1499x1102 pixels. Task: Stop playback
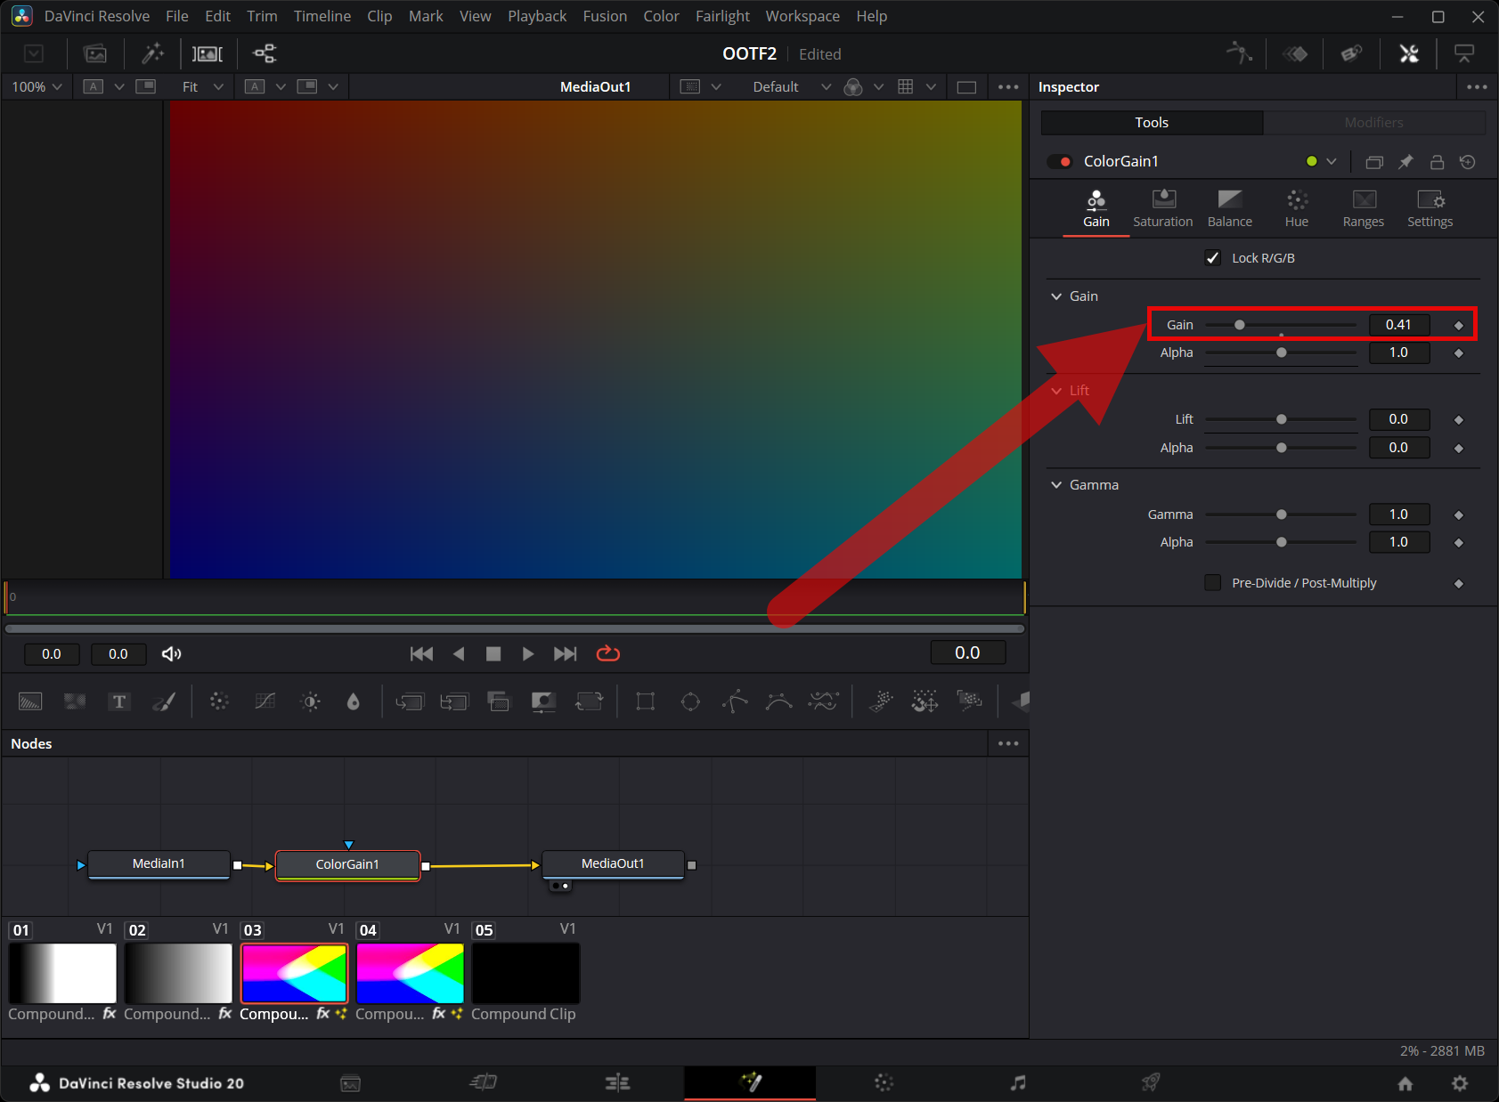tap(493, 654)
